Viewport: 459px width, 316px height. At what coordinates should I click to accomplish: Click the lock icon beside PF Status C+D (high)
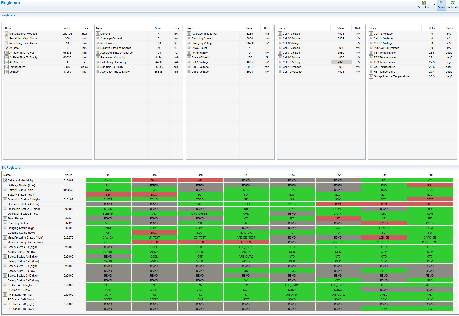5,304
